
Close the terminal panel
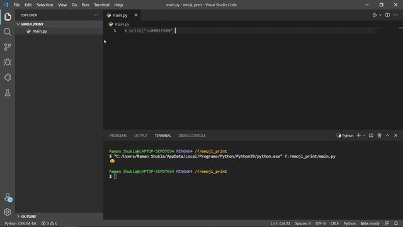(396, 136)
